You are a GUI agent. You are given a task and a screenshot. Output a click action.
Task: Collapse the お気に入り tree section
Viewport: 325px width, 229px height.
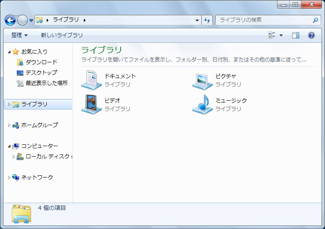[10, 52]
